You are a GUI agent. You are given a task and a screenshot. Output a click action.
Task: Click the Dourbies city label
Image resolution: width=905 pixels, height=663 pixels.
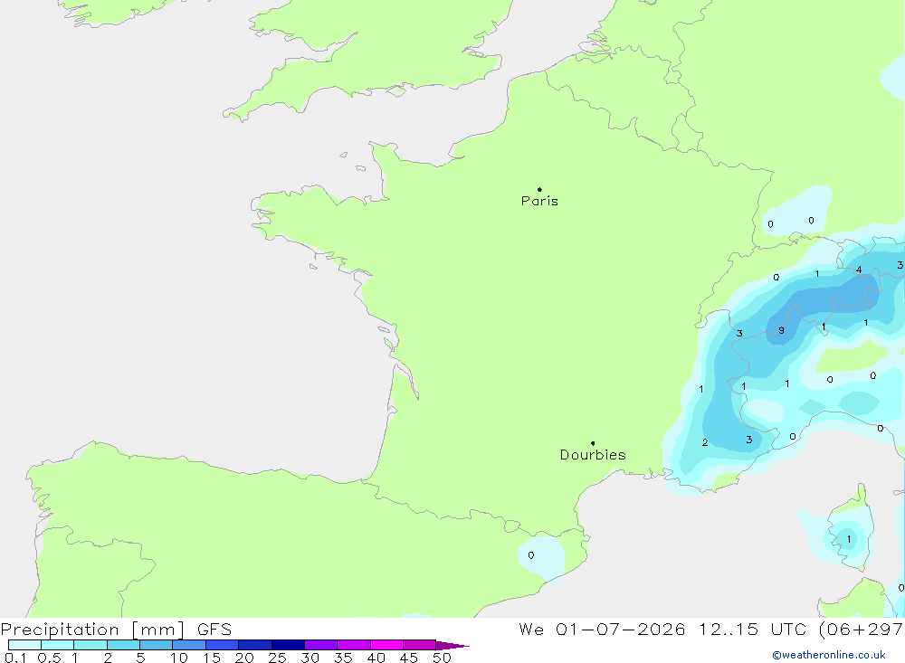pyautogui.click(x=593, y=455)
